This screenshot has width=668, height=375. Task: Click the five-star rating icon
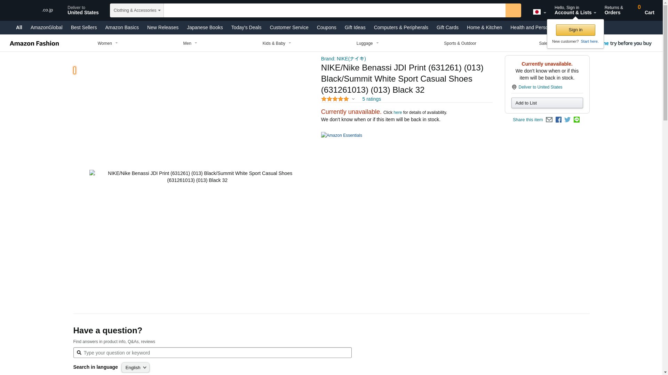[335, 99]
